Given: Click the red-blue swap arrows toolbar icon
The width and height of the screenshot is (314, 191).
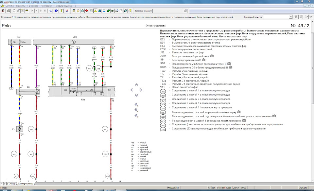Looking at the screenshot, I should click(x=67, y=11).
